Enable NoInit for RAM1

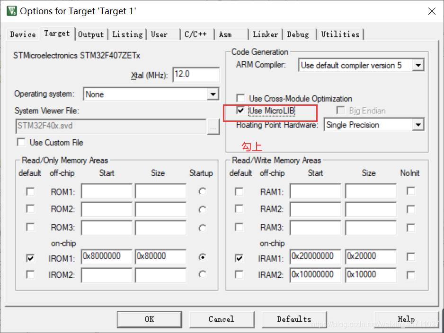click(411, 191)
